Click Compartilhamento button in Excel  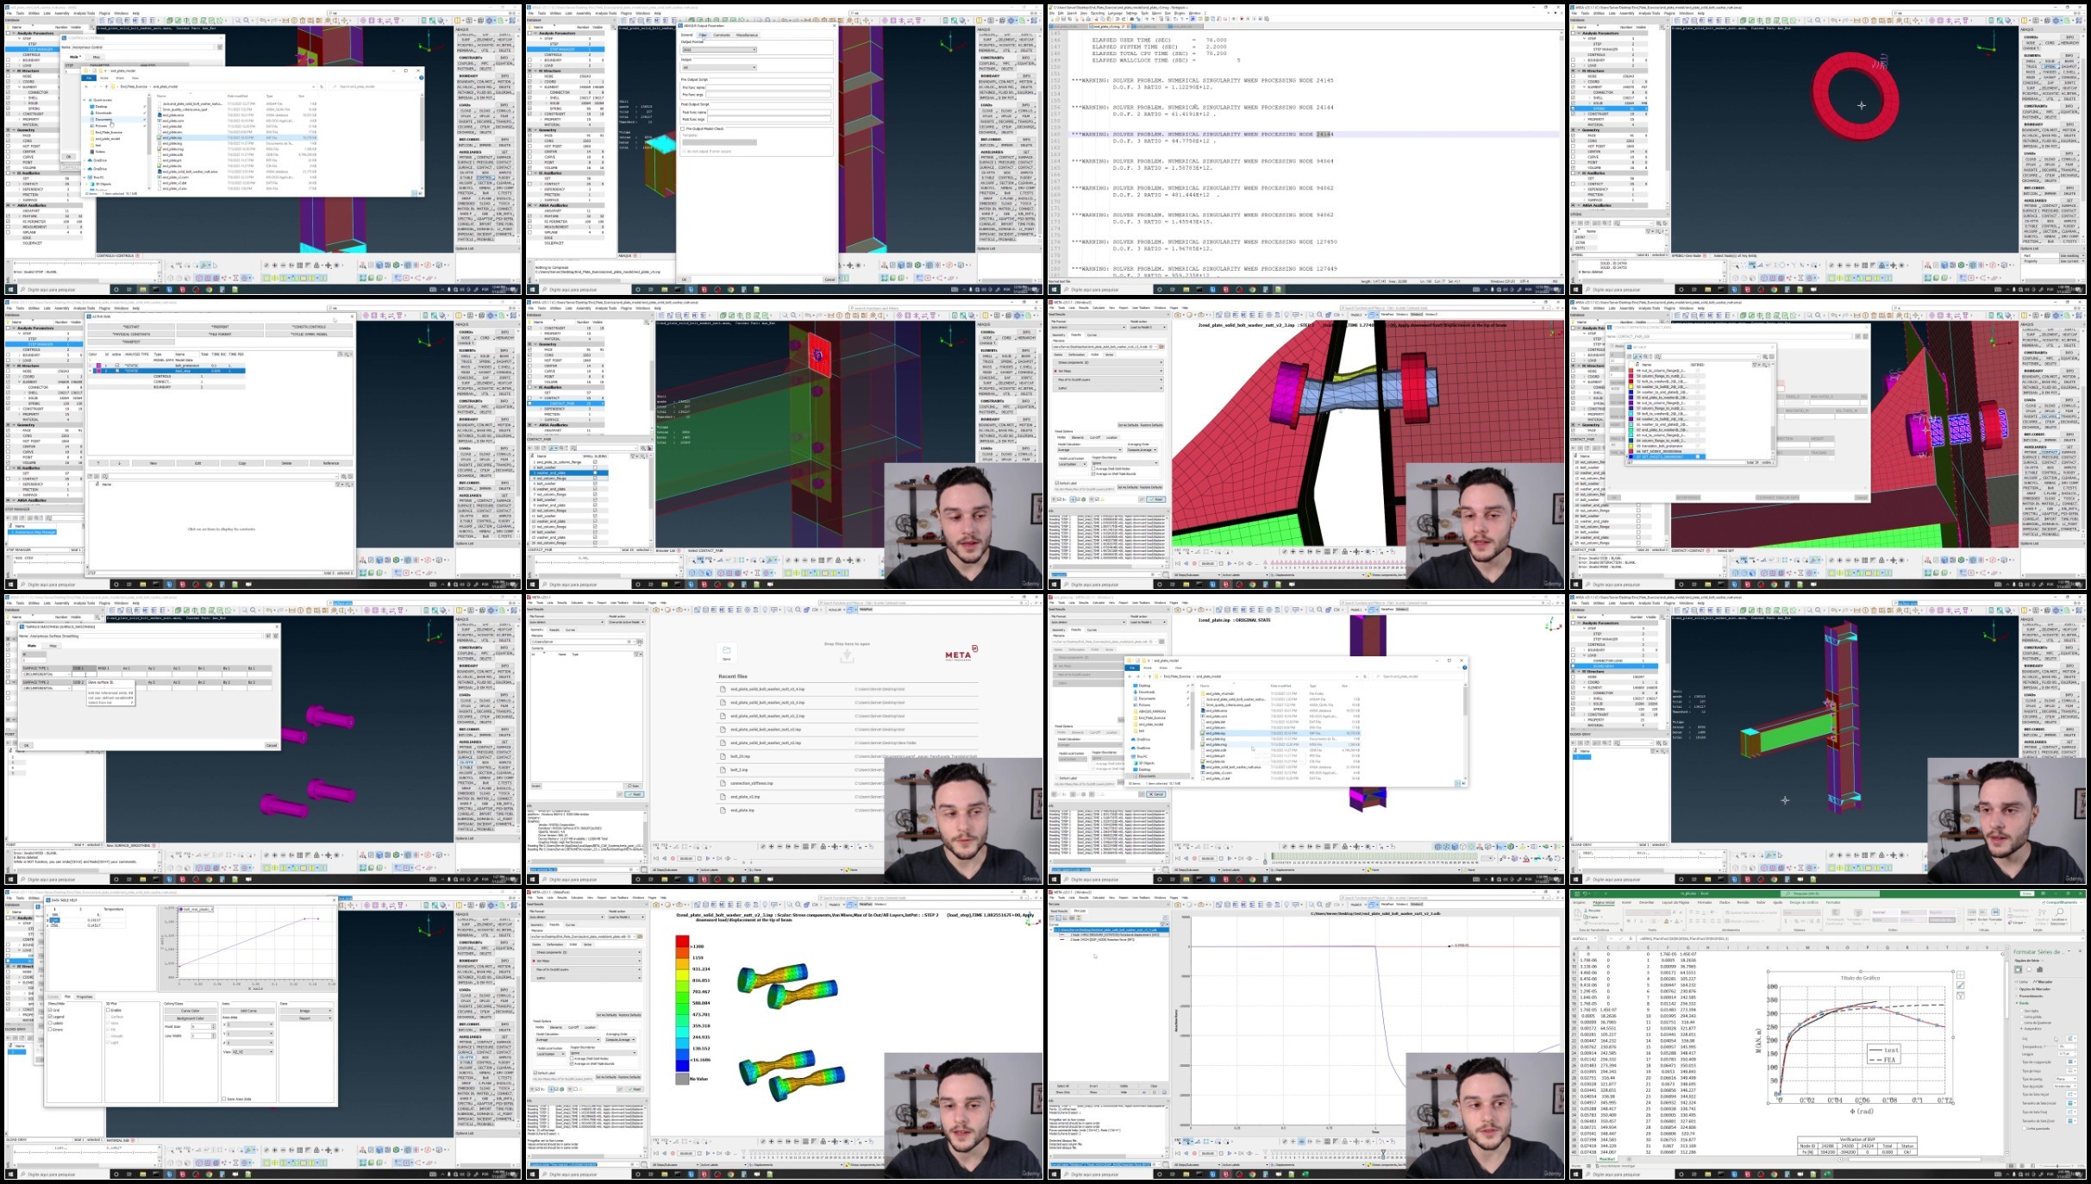[2062, 902]
